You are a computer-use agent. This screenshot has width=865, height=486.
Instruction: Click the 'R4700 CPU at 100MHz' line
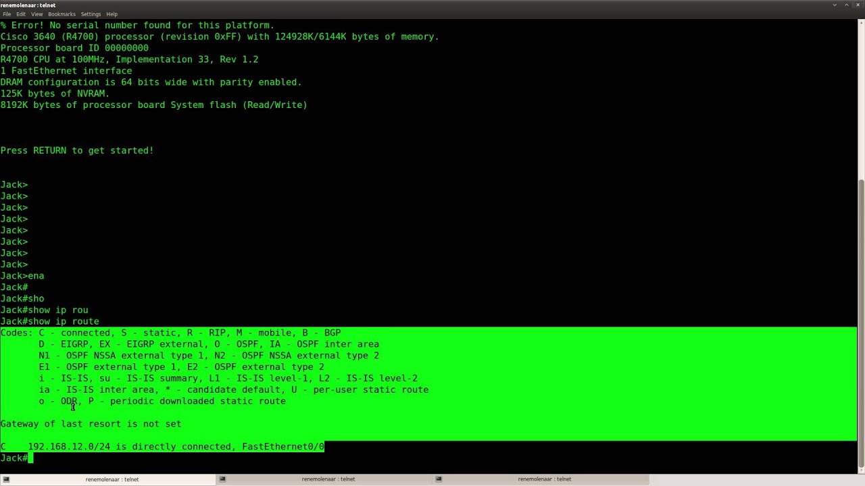click(129, 59)
